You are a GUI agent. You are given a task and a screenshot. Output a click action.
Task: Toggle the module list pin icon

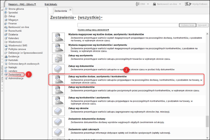click(2, 10)
